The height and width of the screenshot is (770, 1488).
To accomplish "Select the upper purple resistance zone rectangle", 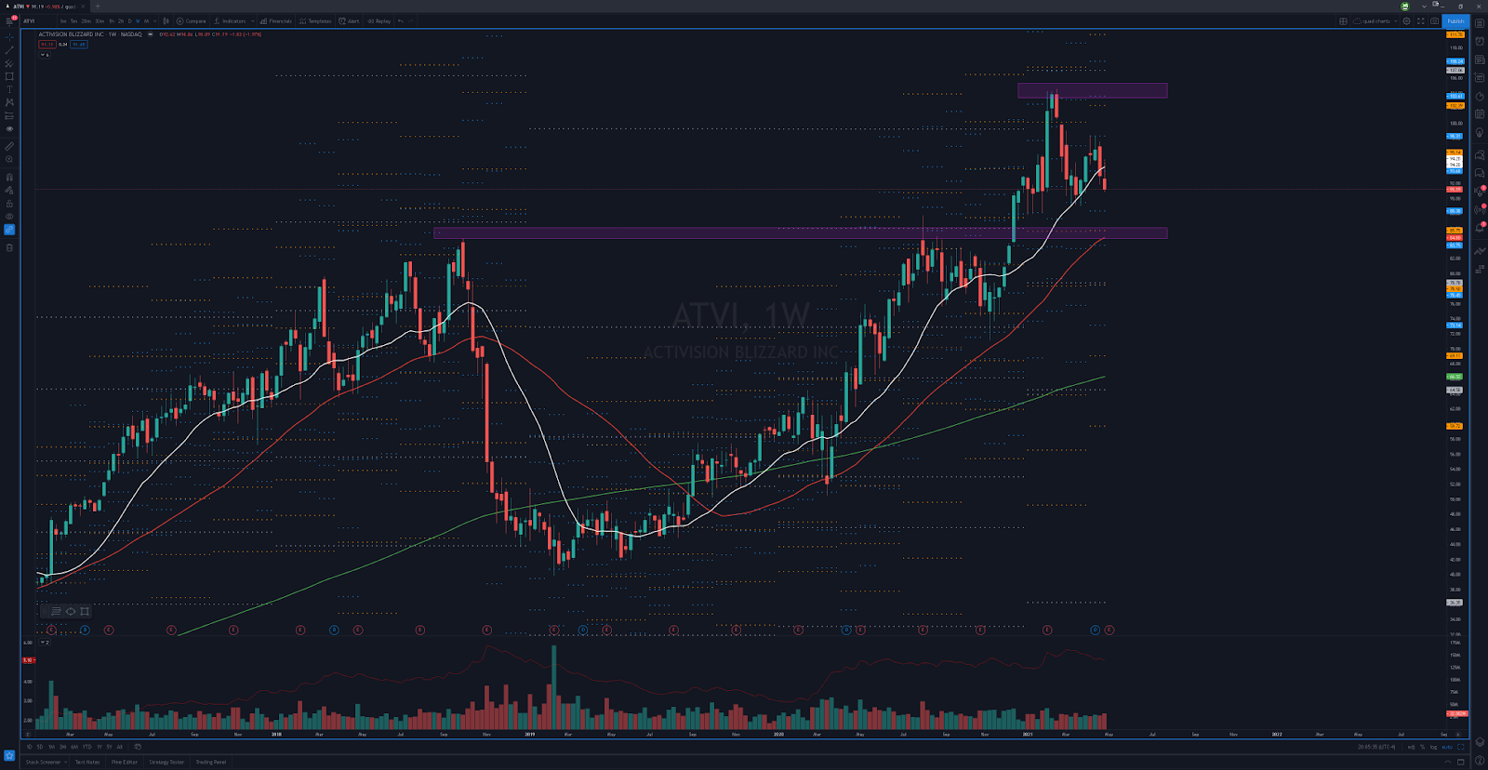I will pos(1092,90).
